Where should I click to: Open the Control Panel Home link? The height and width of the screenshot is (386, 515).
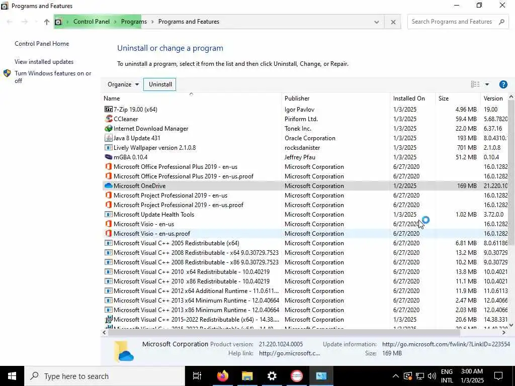point(42,44)
